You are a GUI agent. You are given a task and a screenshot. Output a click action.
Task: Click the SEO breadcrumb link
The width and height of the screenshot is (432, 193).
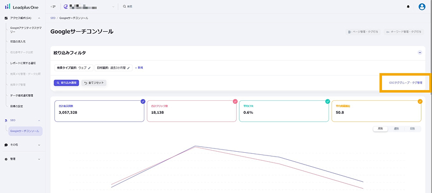coord(53,18)
